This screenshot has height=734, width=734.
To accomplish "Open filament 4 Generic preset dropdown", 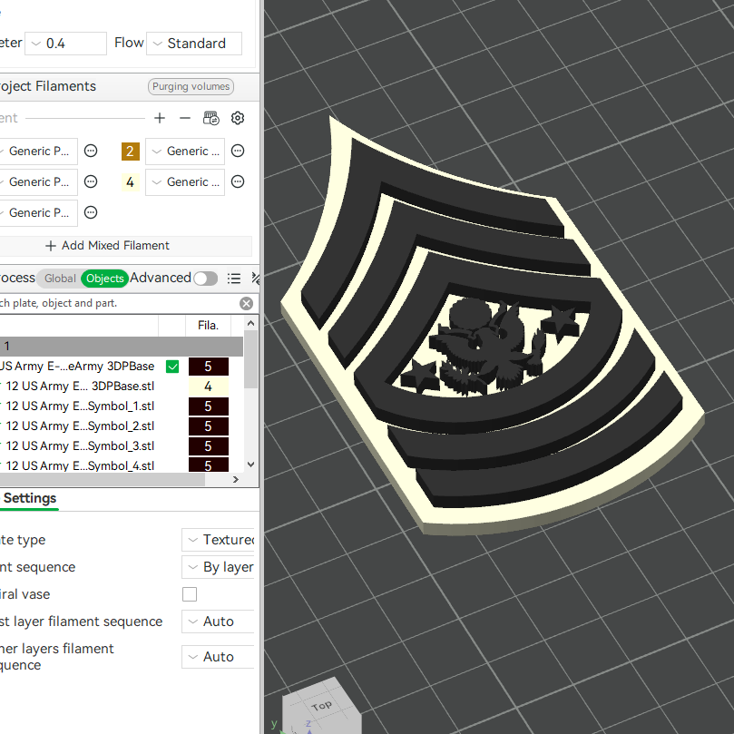I will coord(185,182).
